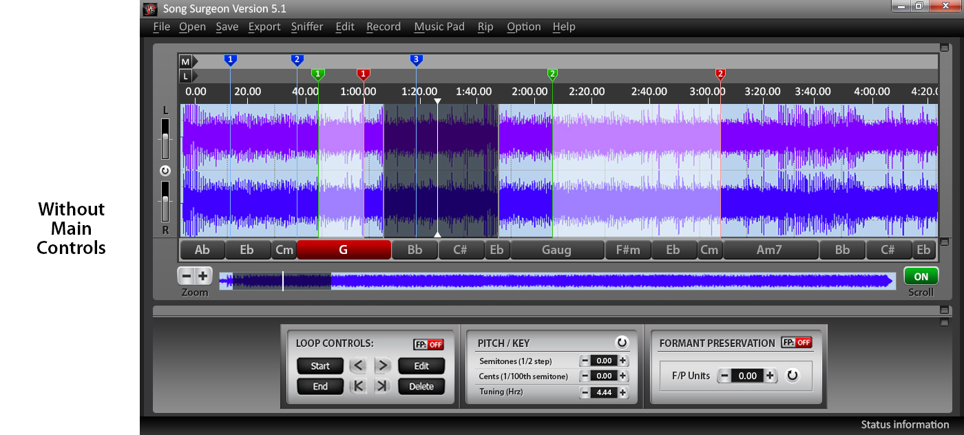Jump to the last loop with the skip-forward arrow
964x435 pixels.
382,386
